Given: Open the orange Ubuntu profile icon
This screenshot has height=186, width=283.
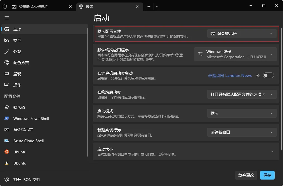Looking at the screenshot, I should point(7,152).
